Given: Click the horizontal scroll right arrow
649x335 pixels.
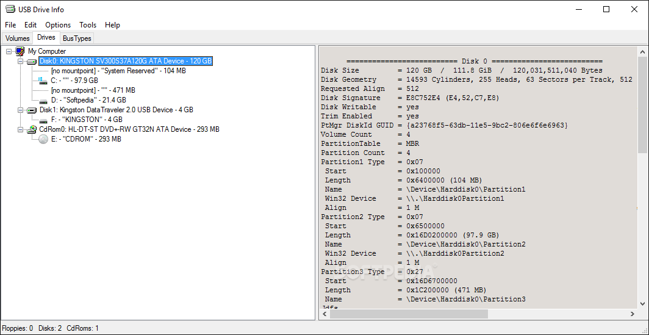Looking at the screenshot, I should pyautogui.click(x=633, y=314).
